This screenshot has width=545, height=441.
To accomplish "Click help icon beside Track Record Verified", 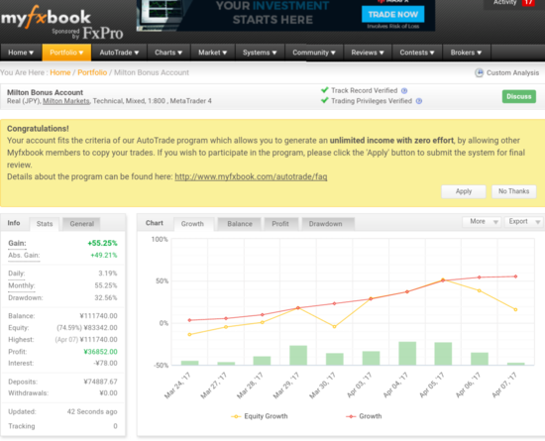I will 404,91.
